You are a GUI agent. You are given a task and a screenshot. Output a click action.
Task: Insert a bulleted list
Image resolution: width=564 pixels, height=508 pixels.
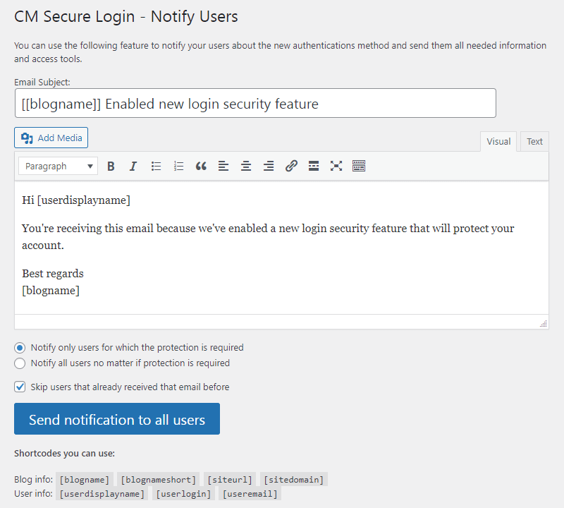tap(156, 167)
